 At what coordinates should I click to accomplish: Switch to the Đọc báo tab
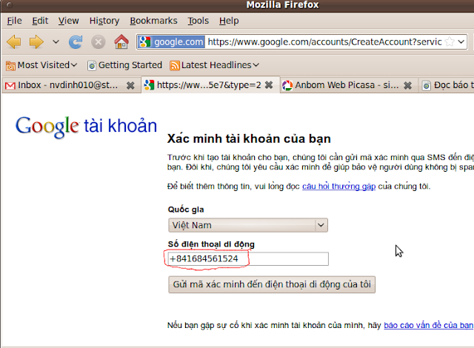[447, 85]
